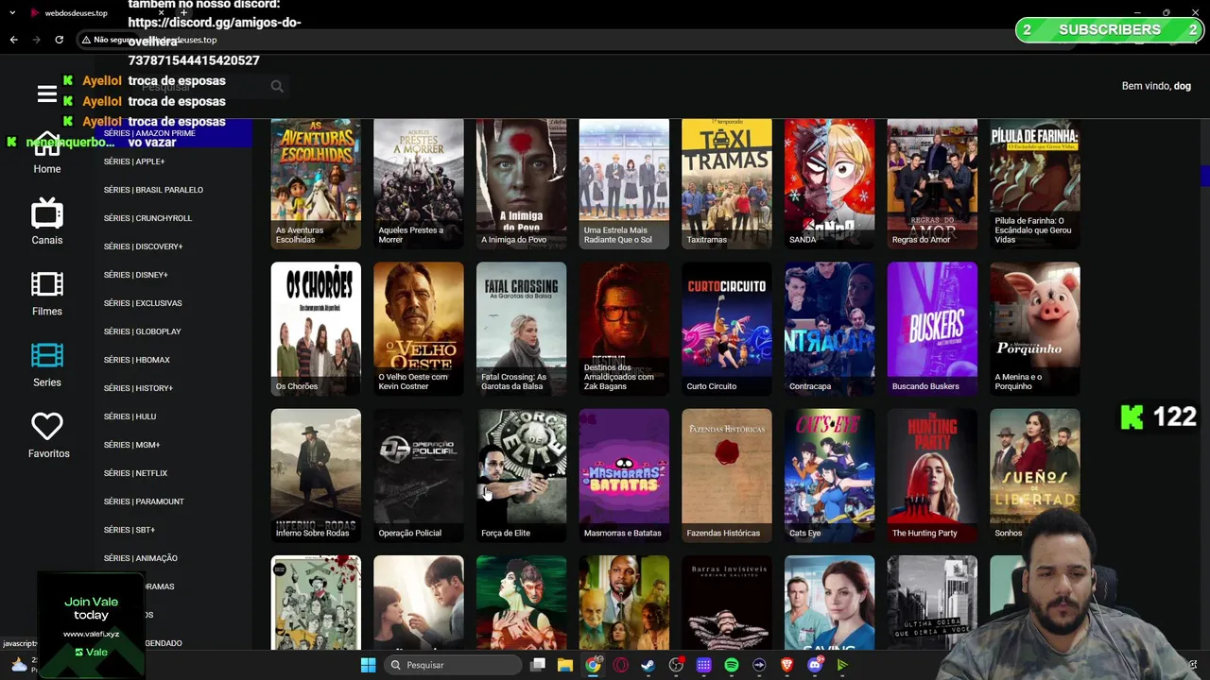Click the Home icon in sidebar
Viewport: 1210px width, 680px height.
[x=47, y=144]
